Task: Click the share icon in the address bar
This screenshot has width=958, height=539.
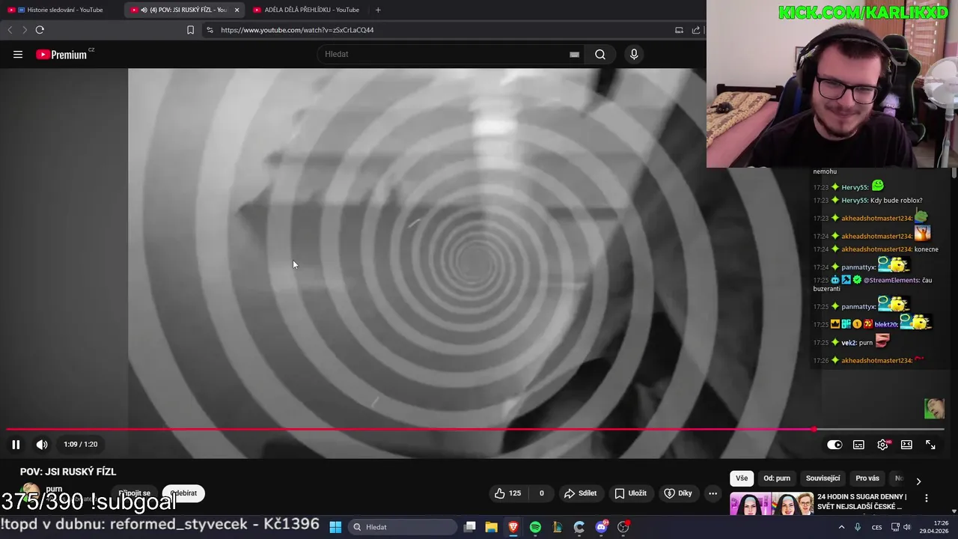Action: (696, 30)
